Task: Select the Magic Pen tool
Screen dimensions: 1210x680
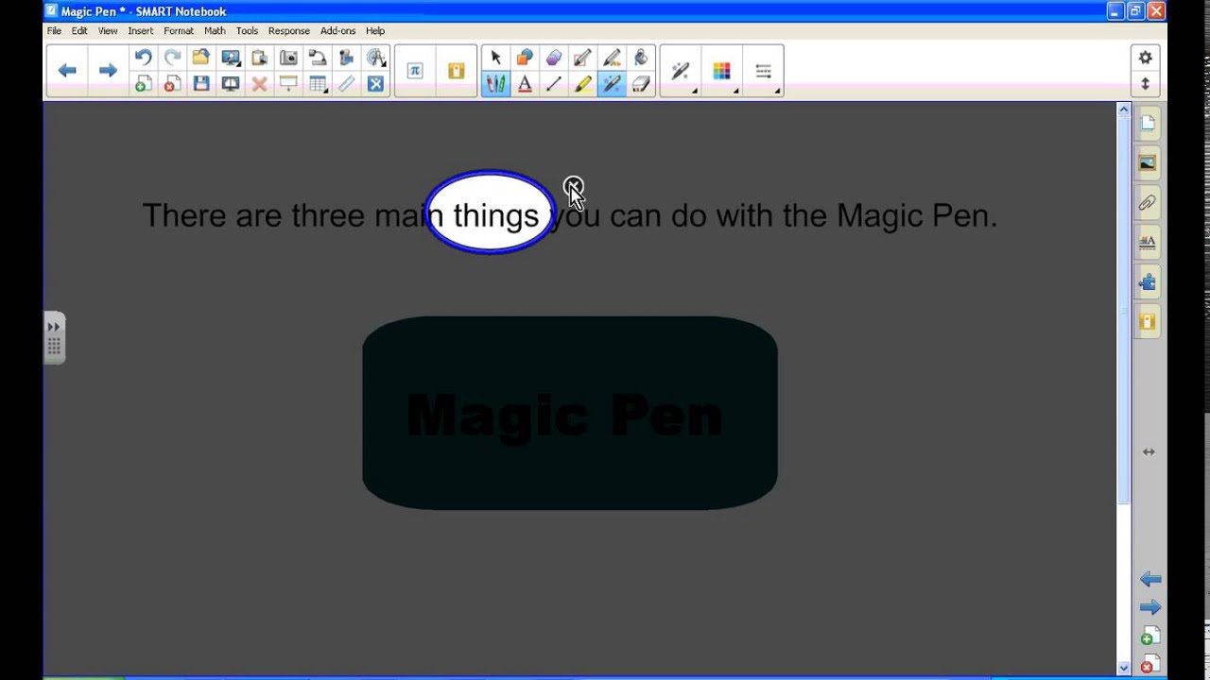Action: [x=612, y=84]
